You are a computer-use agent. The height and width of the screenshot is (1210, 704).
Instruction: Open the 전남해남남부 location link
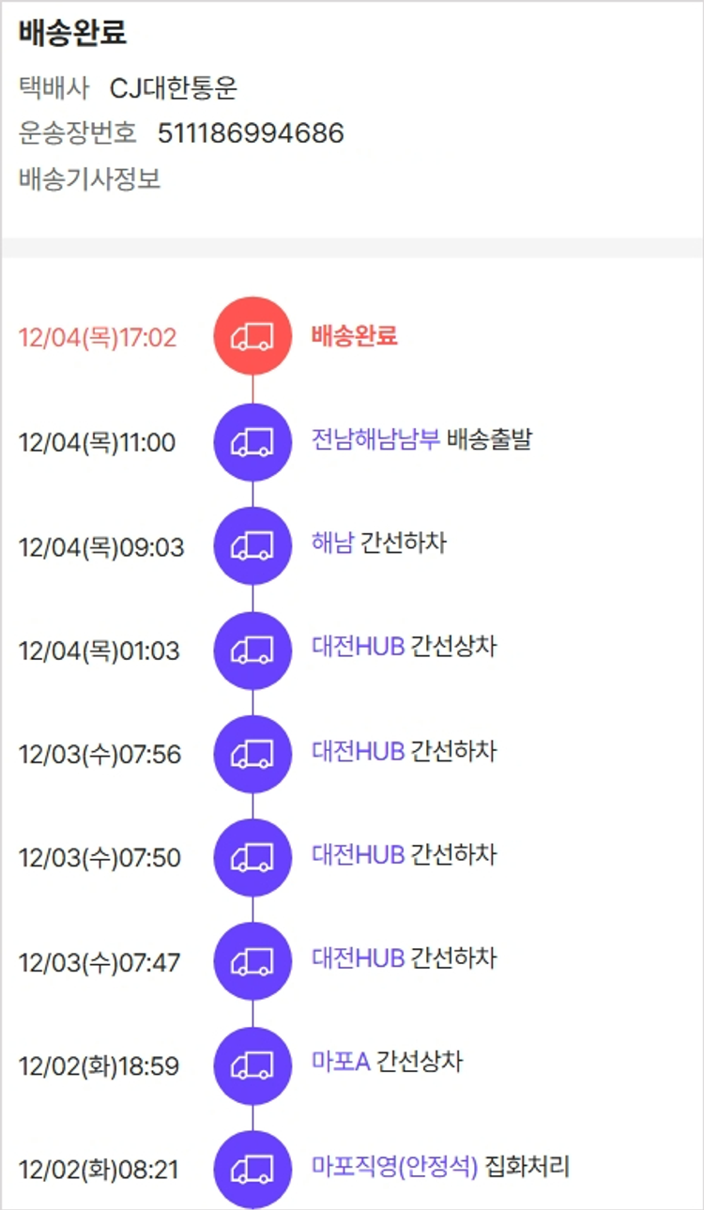(x=375, y=438)
